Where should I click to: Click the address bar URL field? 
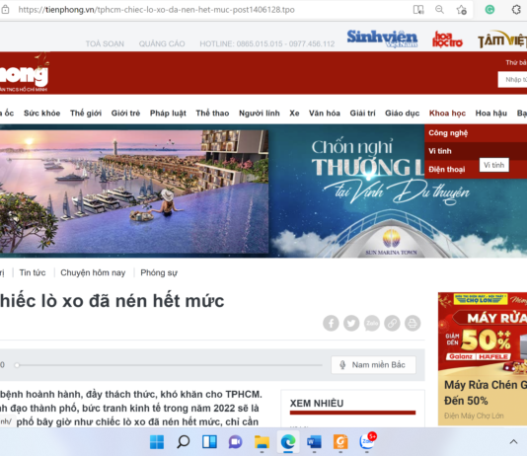coord(156,10)
